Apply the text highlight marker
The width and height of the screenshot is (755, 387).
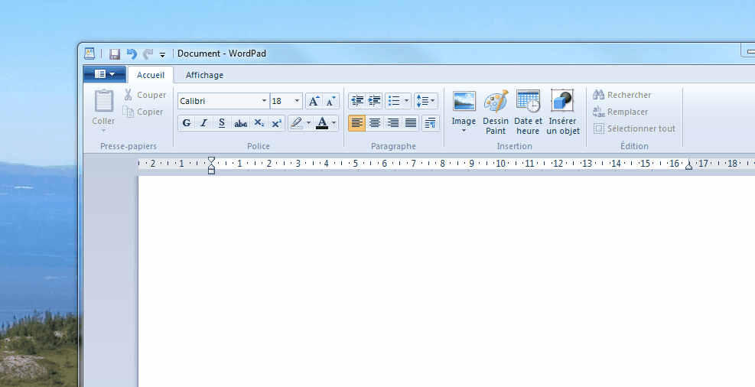(x=297, y=123)
